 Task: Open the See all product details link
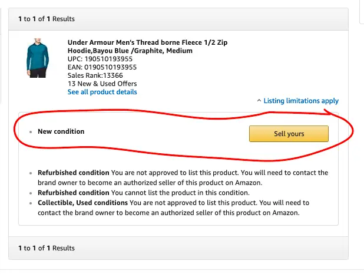coord(102,92)
